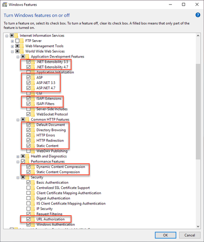The height and width of the screenshot is (242, 204).
Task: Expand the Web Management Tools node
Action: [x=13, y=47]
